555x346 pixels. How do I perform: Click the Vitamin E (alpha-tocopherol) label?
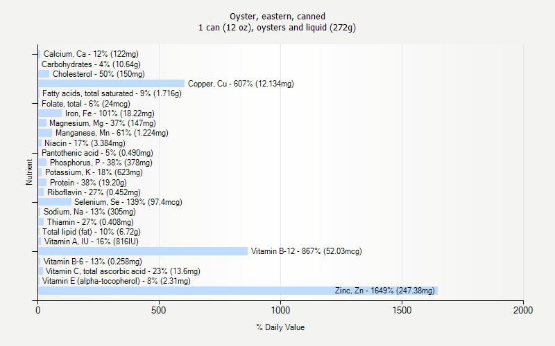pyautogui.click(x=116, y=281)
